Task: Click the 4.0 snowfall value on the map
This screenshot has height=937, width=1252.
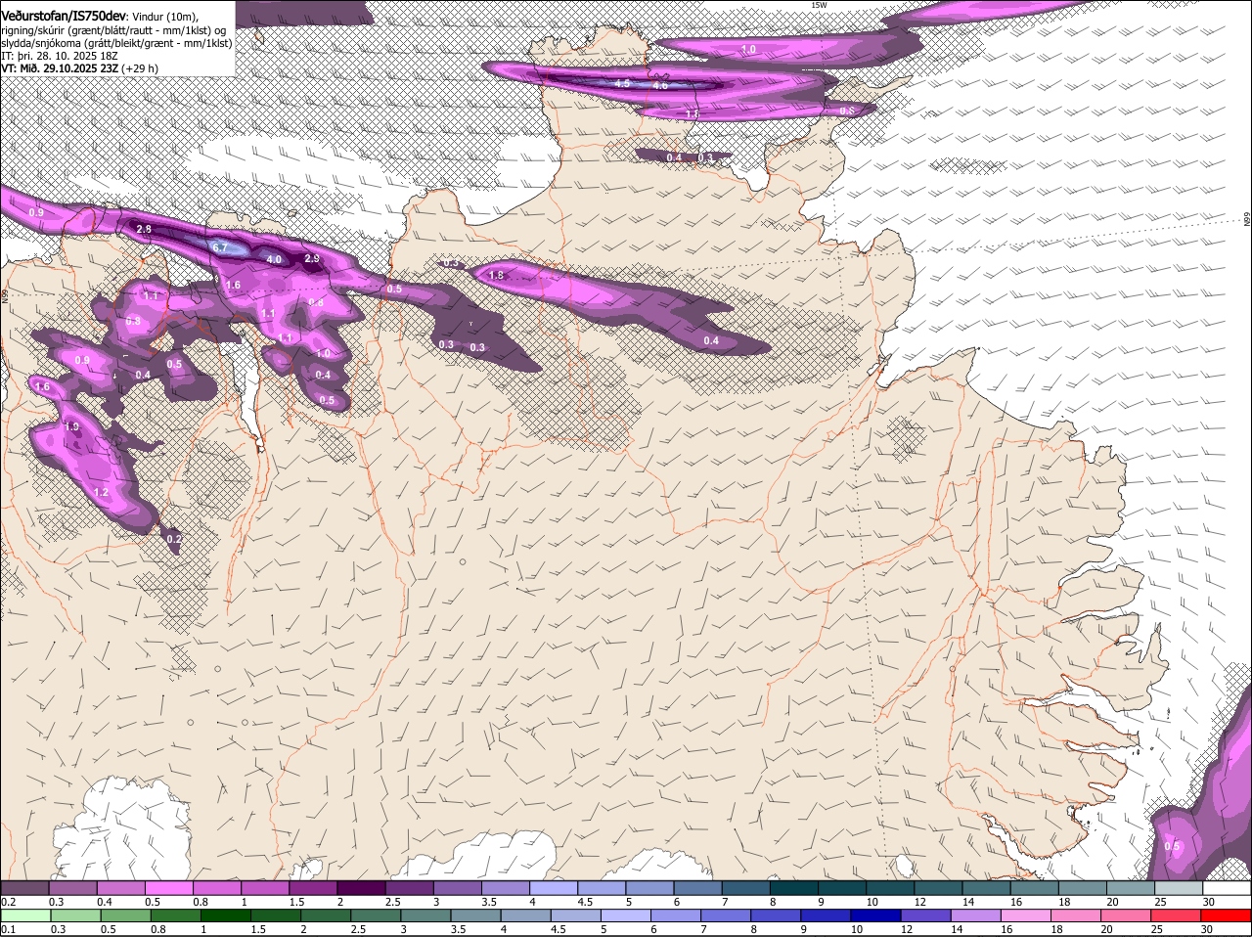Action: point(274,259)
